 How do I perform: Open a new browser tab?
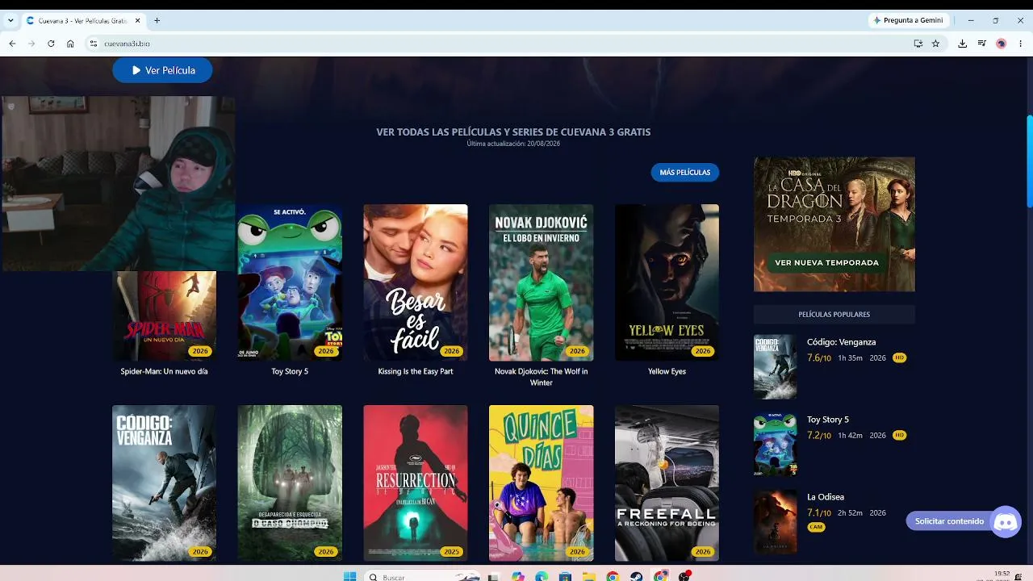click(x=157, y=20)
